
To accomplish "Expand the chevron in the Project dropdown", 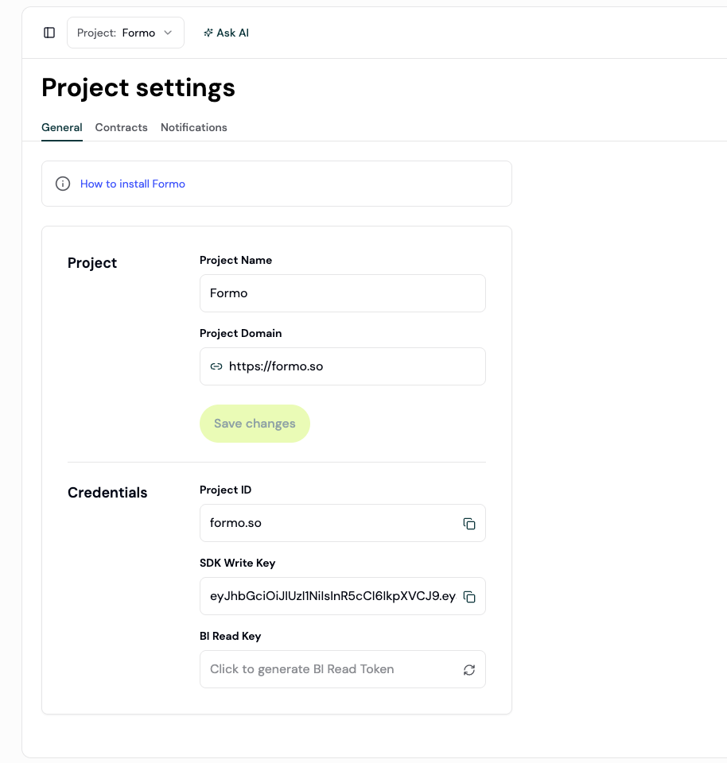I will (168, 33).
